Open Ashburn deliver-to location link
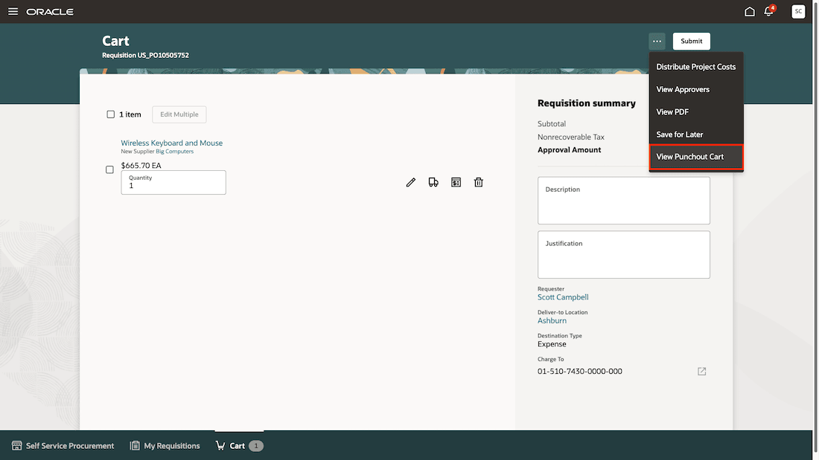The width and height of the screenshot is (819, 460). (552, 321)
